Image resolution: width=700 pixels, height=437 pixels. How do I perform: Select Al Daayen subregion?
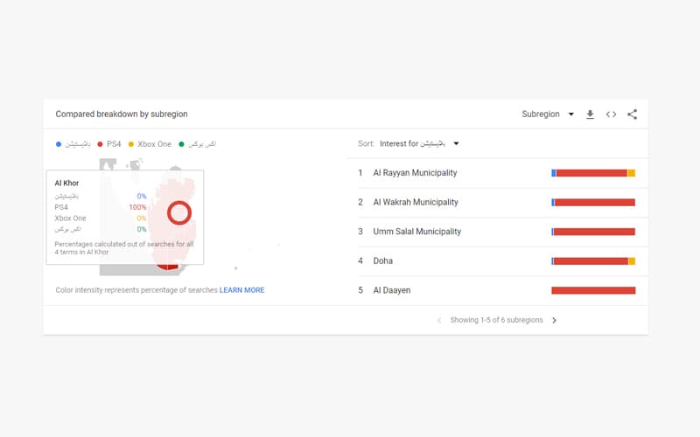pos(391,290)
